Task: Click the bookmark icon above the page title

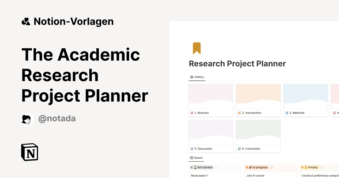Action: click(x=197, y=48)
